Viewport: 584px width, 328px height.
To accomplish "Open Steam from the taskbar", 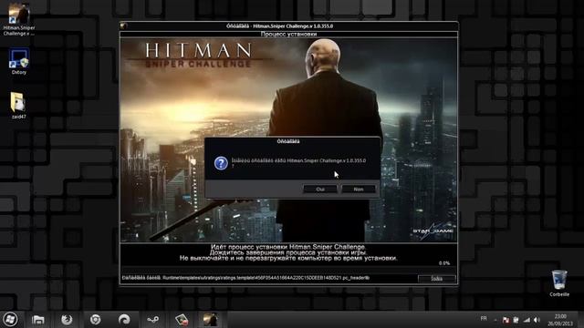I will tap(152, 320).
